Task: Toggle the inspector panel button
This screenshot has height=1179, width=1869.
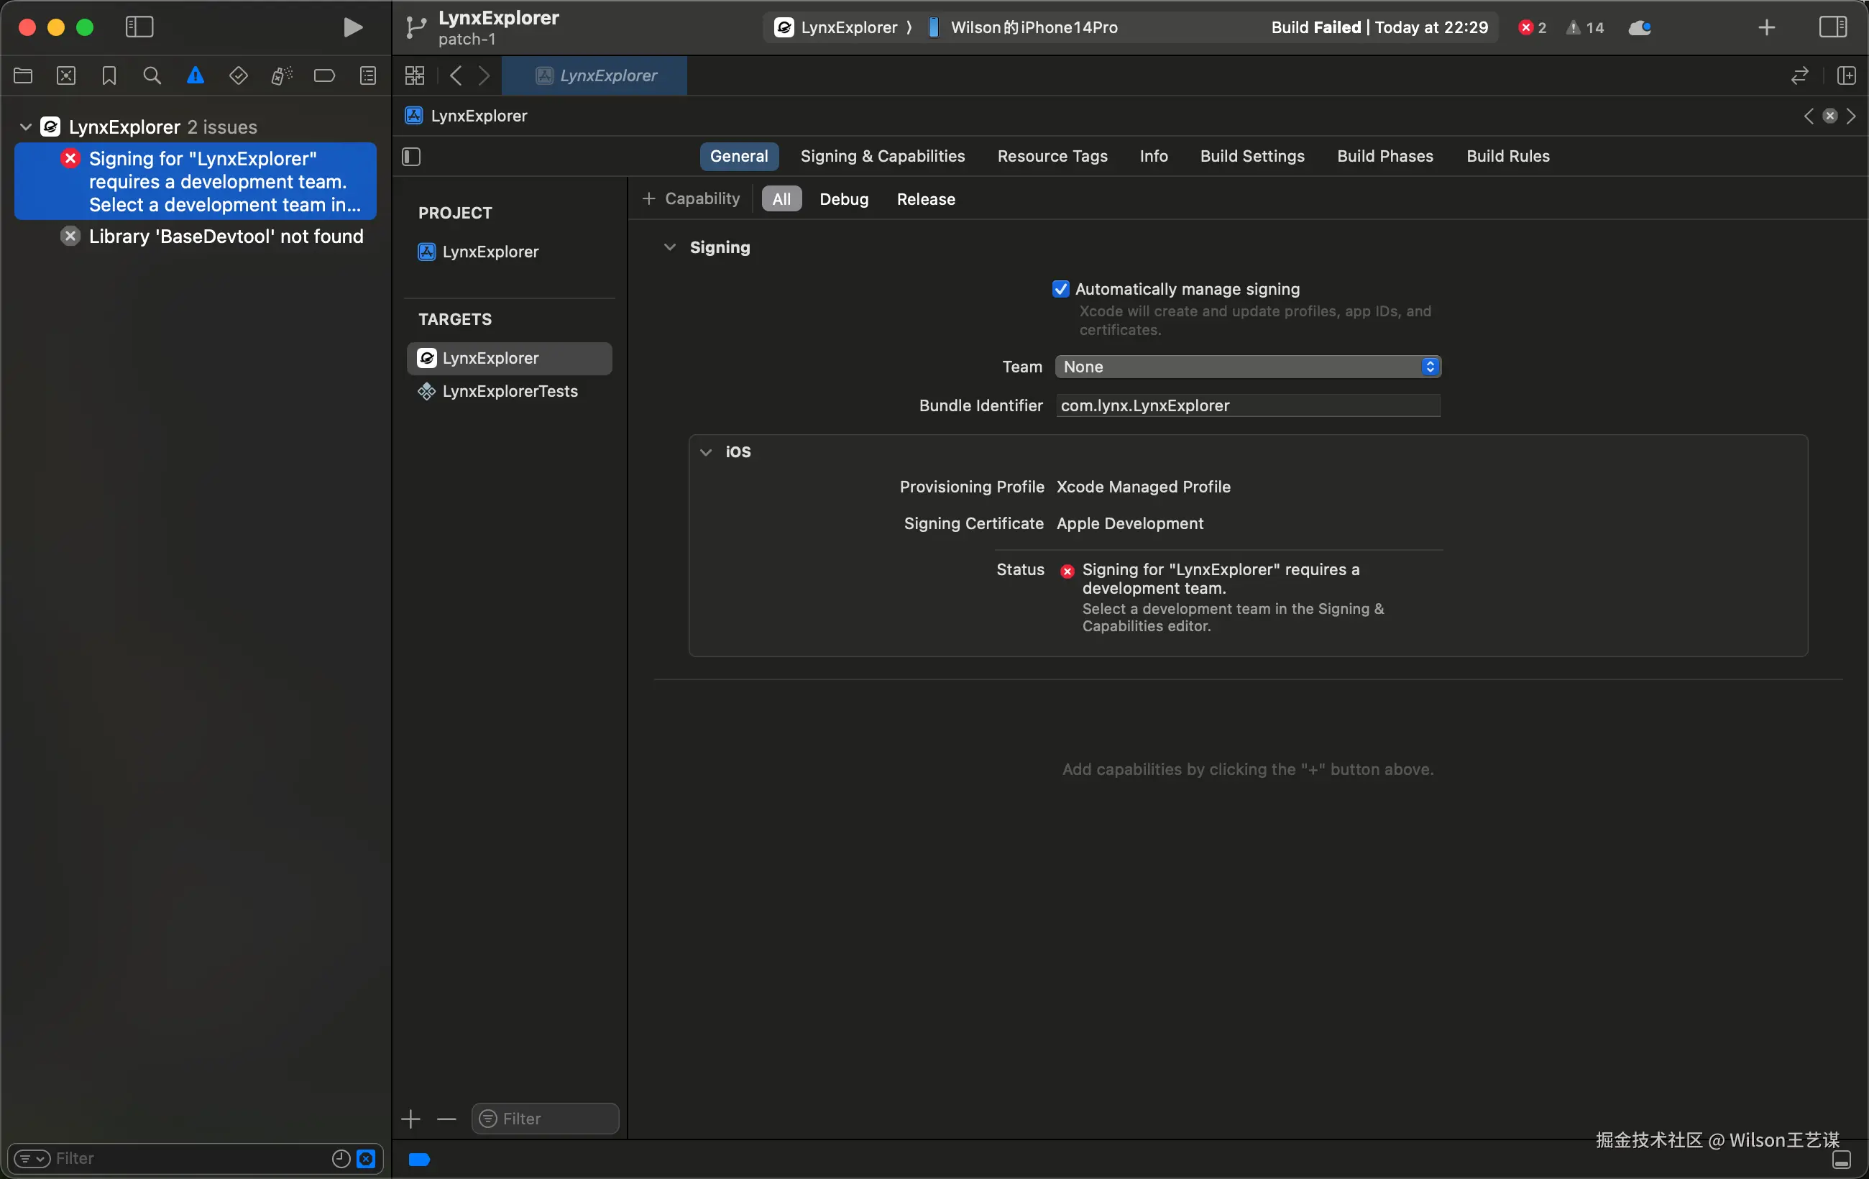Action: click(1833, 27)
